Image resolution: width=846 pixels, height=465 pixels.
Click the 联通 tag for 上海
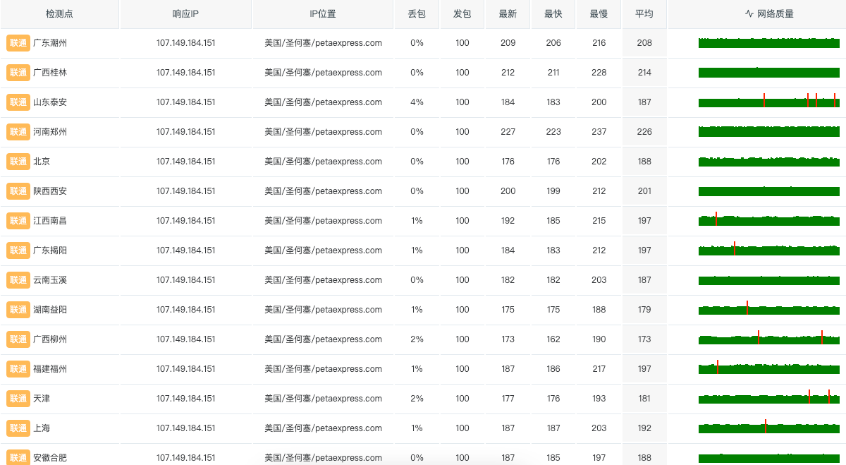pos(18,428)
